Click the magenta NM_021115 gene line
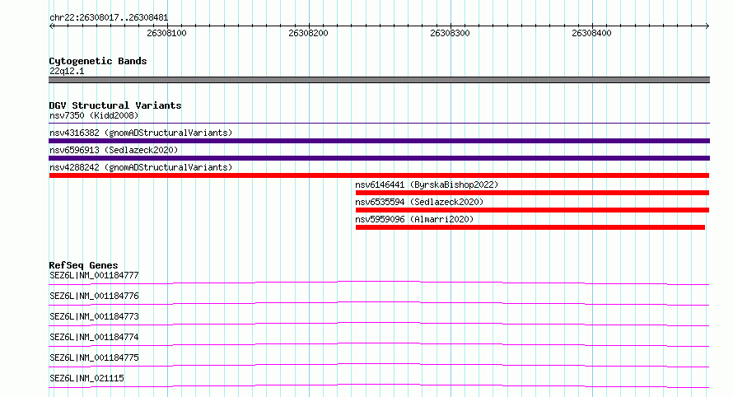 pyautogui.click(x=379, y=385)
